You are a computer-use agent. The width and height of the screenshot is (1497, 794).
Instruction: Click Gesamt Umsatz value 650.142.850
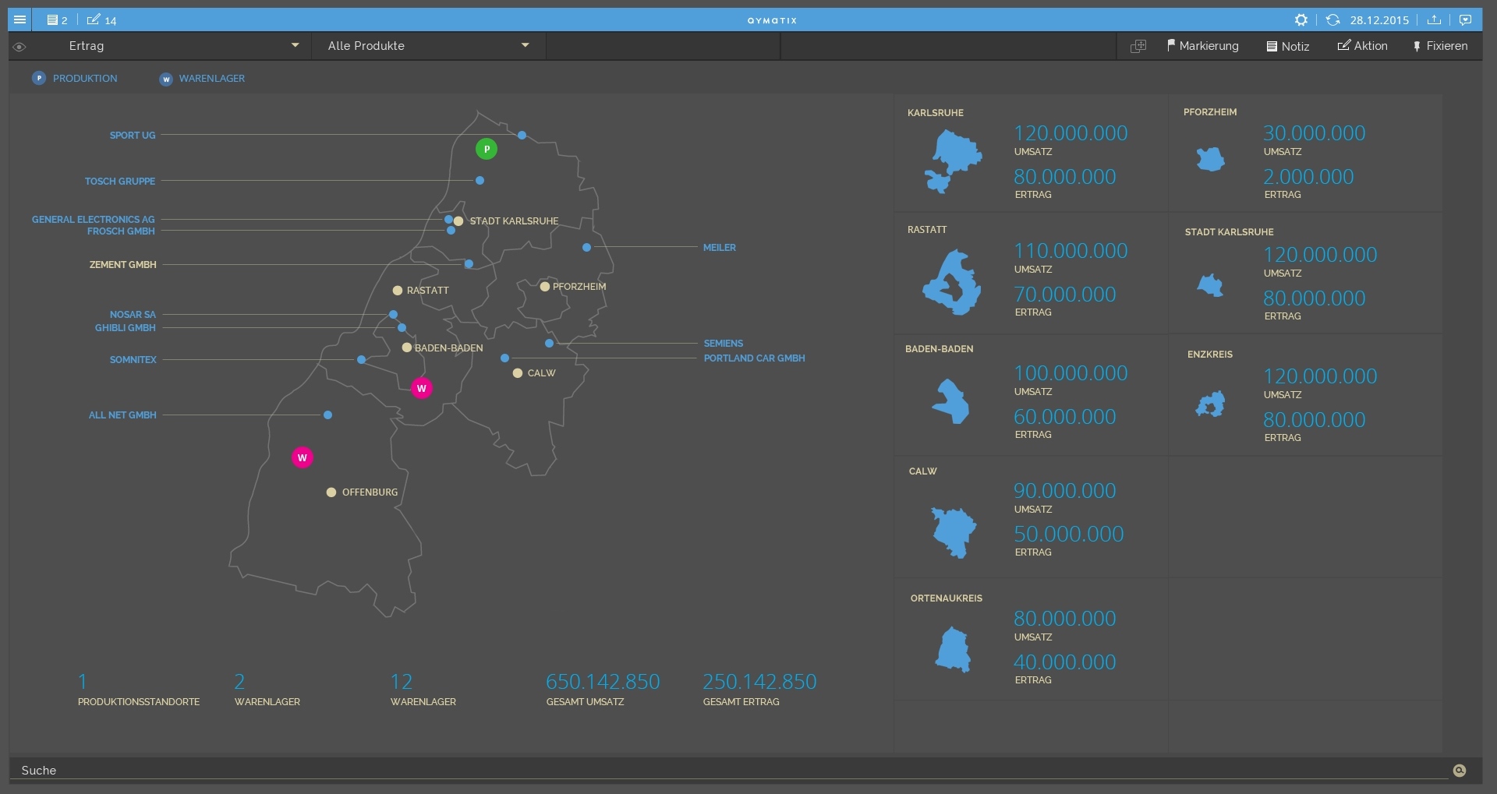[x=603, y=682]
